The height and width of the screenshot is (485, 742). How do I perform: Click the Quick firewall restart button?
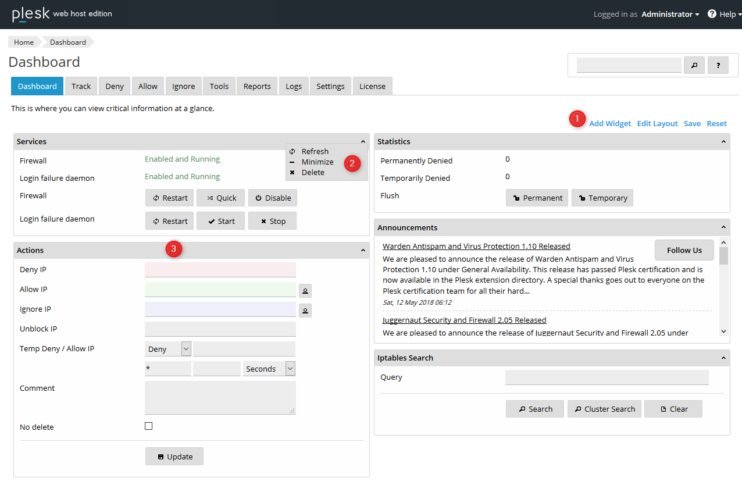221,198
